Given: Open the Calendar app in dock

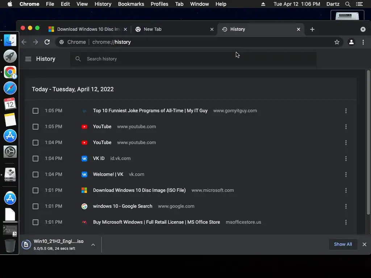Looking at the screenshot, I should coord(10,104).
